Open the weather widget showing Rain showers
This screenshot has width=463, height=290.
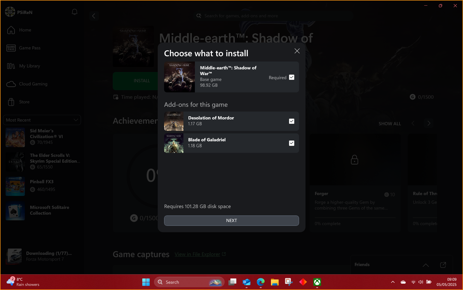pos(23,282)
